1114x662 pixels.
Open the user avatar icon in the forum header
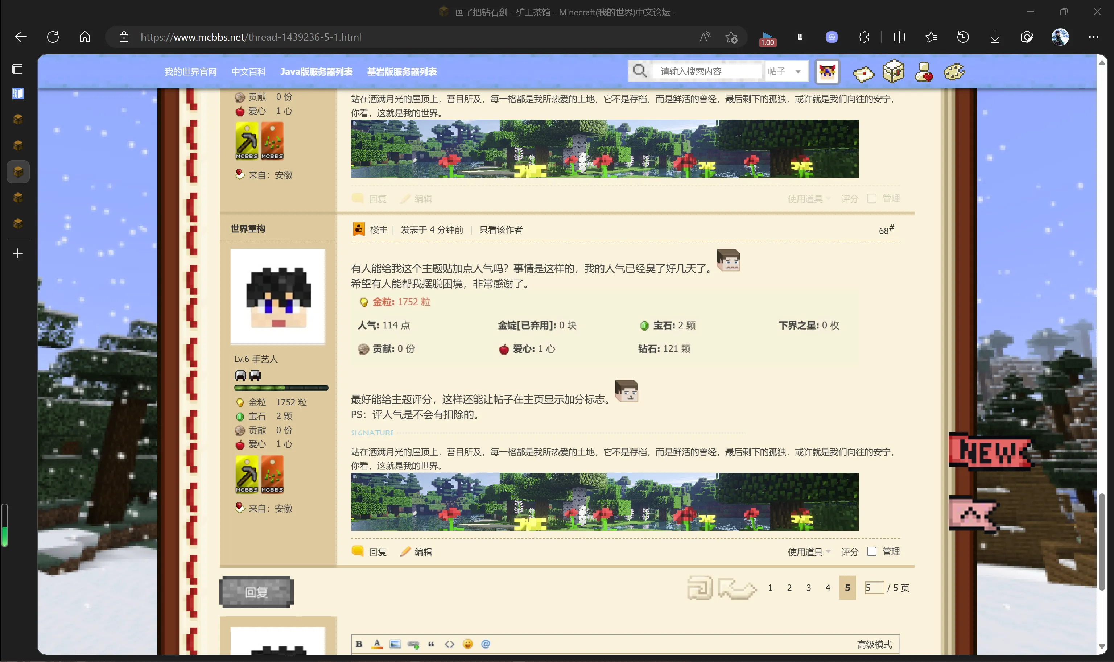pyautogui.click(x=827, y=71)
